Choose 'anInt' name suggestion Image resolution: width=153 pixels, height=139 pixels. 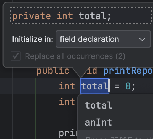pyautogui.click(x=99, y=122)
